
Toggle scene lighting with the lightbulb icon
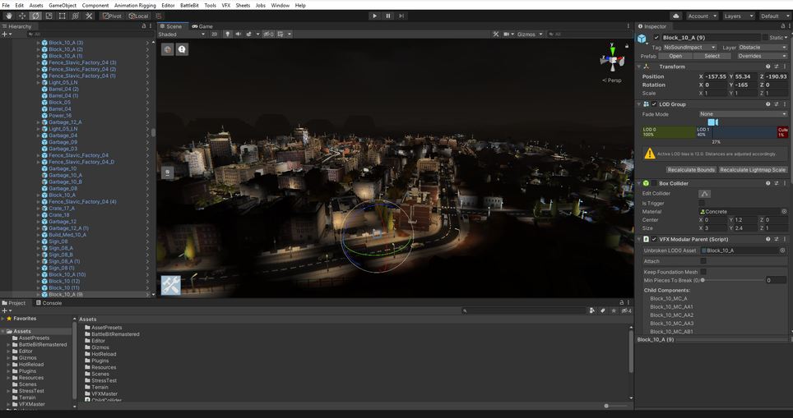pos(228,34)
